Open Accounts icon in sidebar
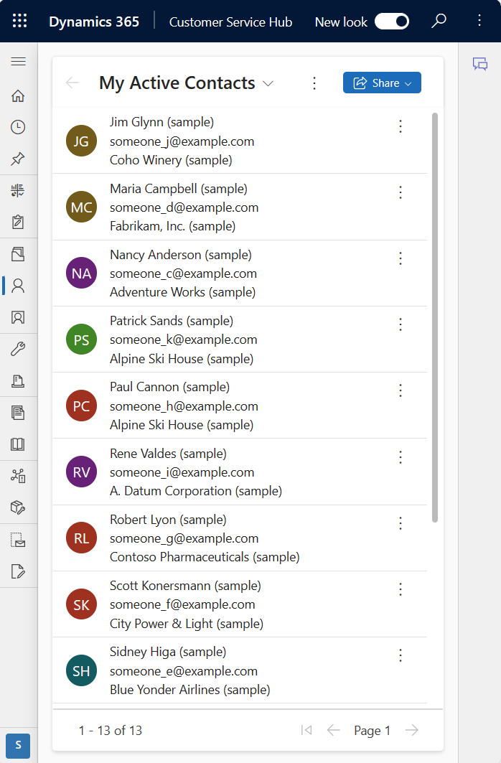501x763 pixels. [x=18, y=254]
